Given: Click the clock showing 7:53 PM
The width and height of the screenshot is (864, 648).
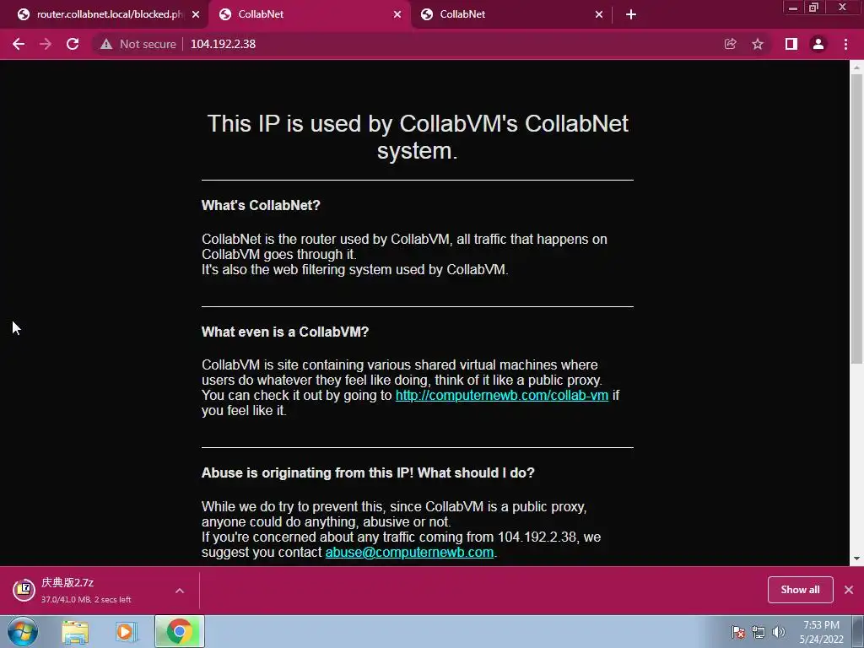Looking at the screenshot, I should point(821,632).
